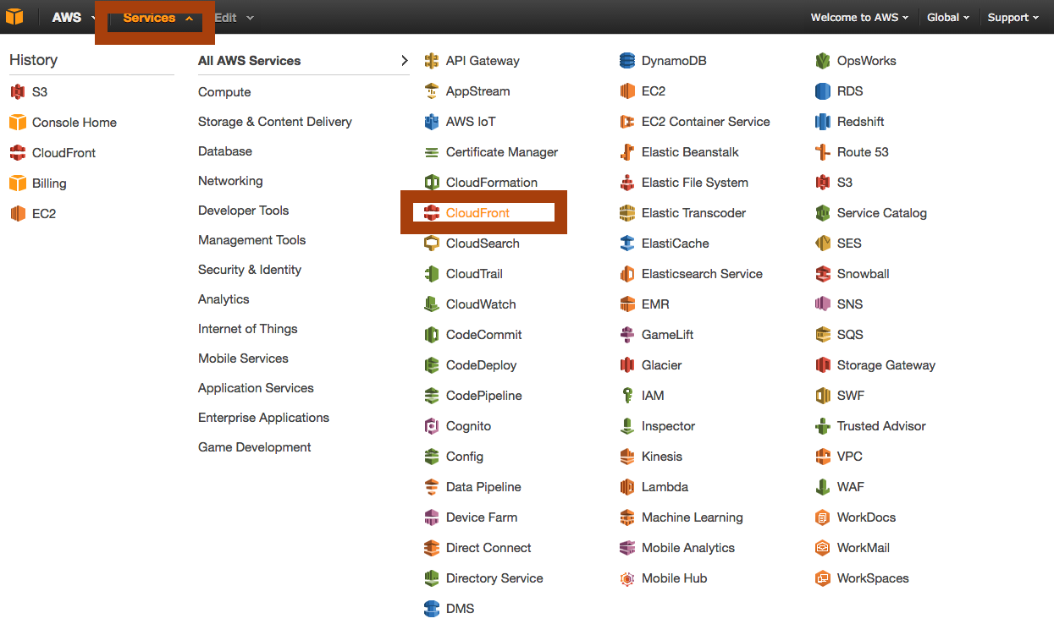Go to Console Home from History
Viewport: 1054px width, 635px height.
tap(74, 123)
